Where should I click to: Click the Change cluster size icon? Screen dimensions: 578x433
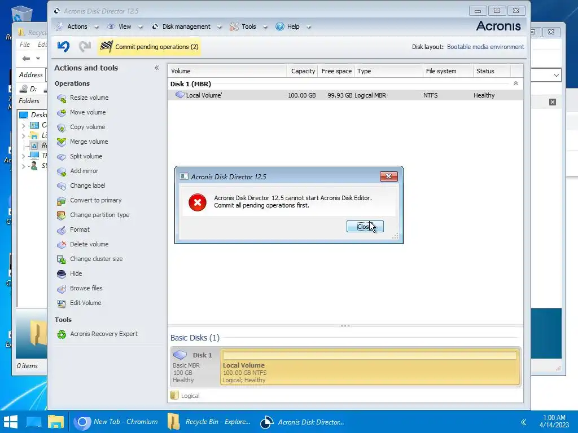pyautogui.click(x=61, y=259)
